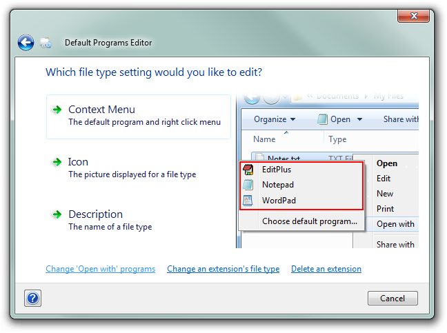Follow the Change an extension's file type link
The height and width of the screenshot is (333, 447).
point(223,269)
